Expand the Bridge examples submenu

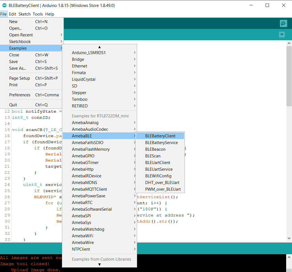click(x=99, y=59)
